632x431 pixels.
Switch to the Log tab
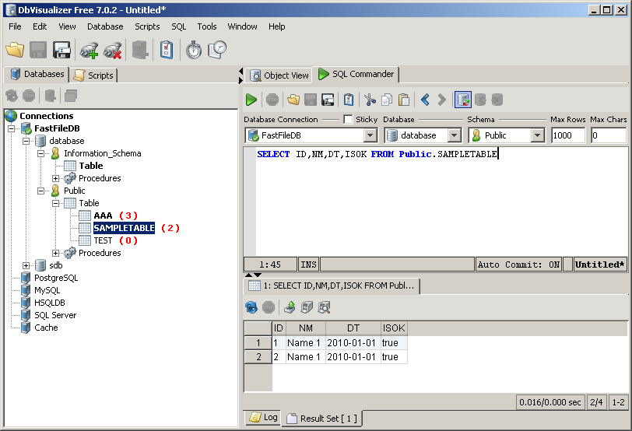(x=264, y=418)
